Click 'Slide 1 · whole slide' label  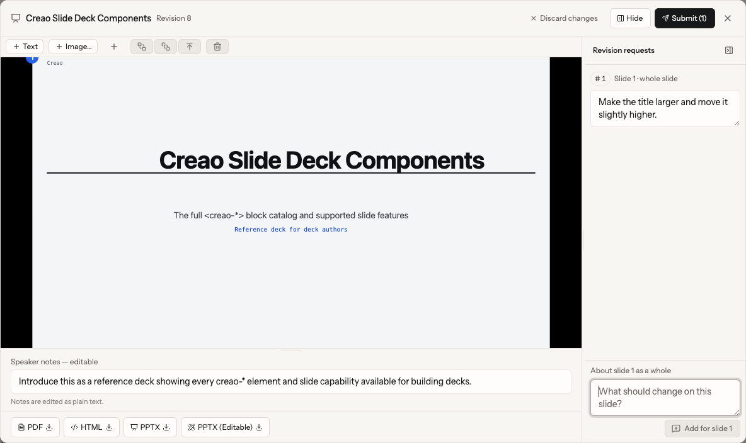(x=646, y=79)
